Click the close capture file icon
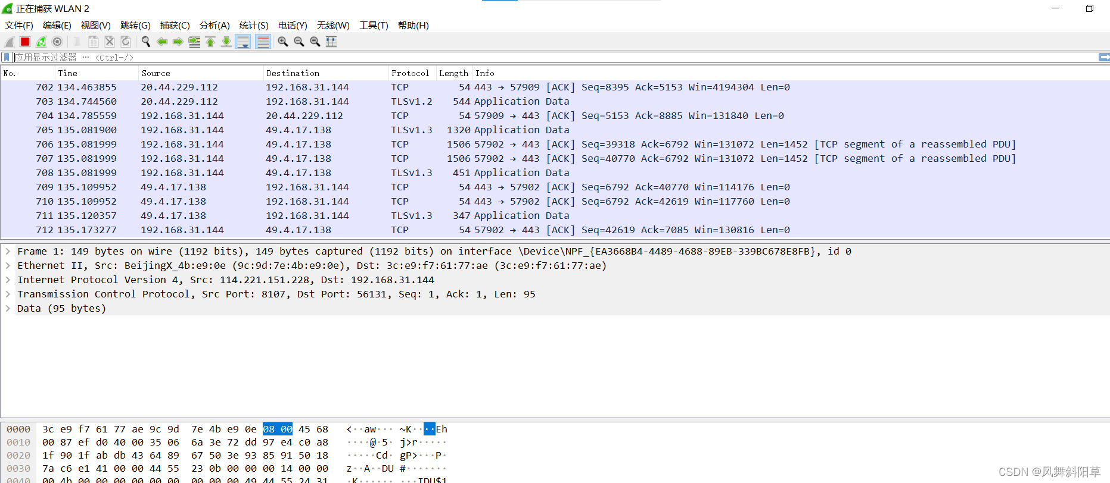This screenshot has width=1110, height=483. [110, 42]
